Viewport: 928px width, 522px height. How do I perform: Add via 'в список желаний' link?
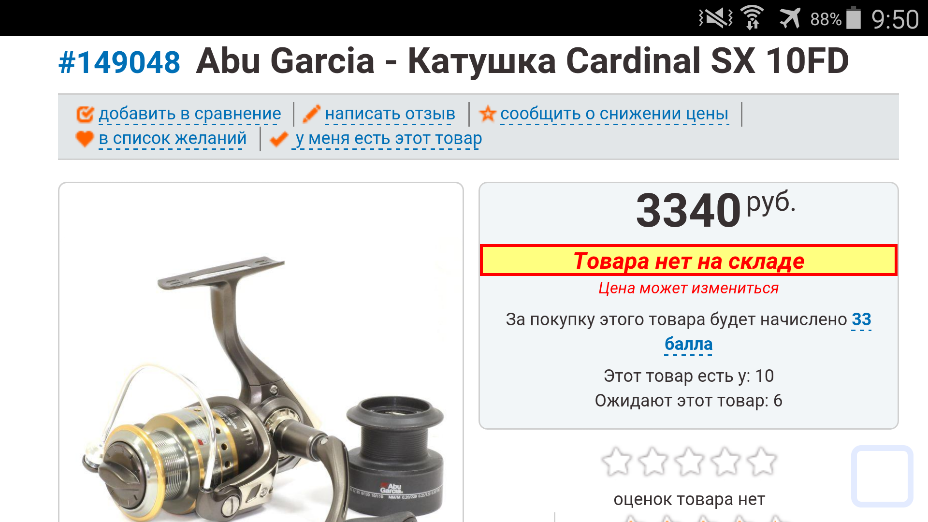(173, 139)
